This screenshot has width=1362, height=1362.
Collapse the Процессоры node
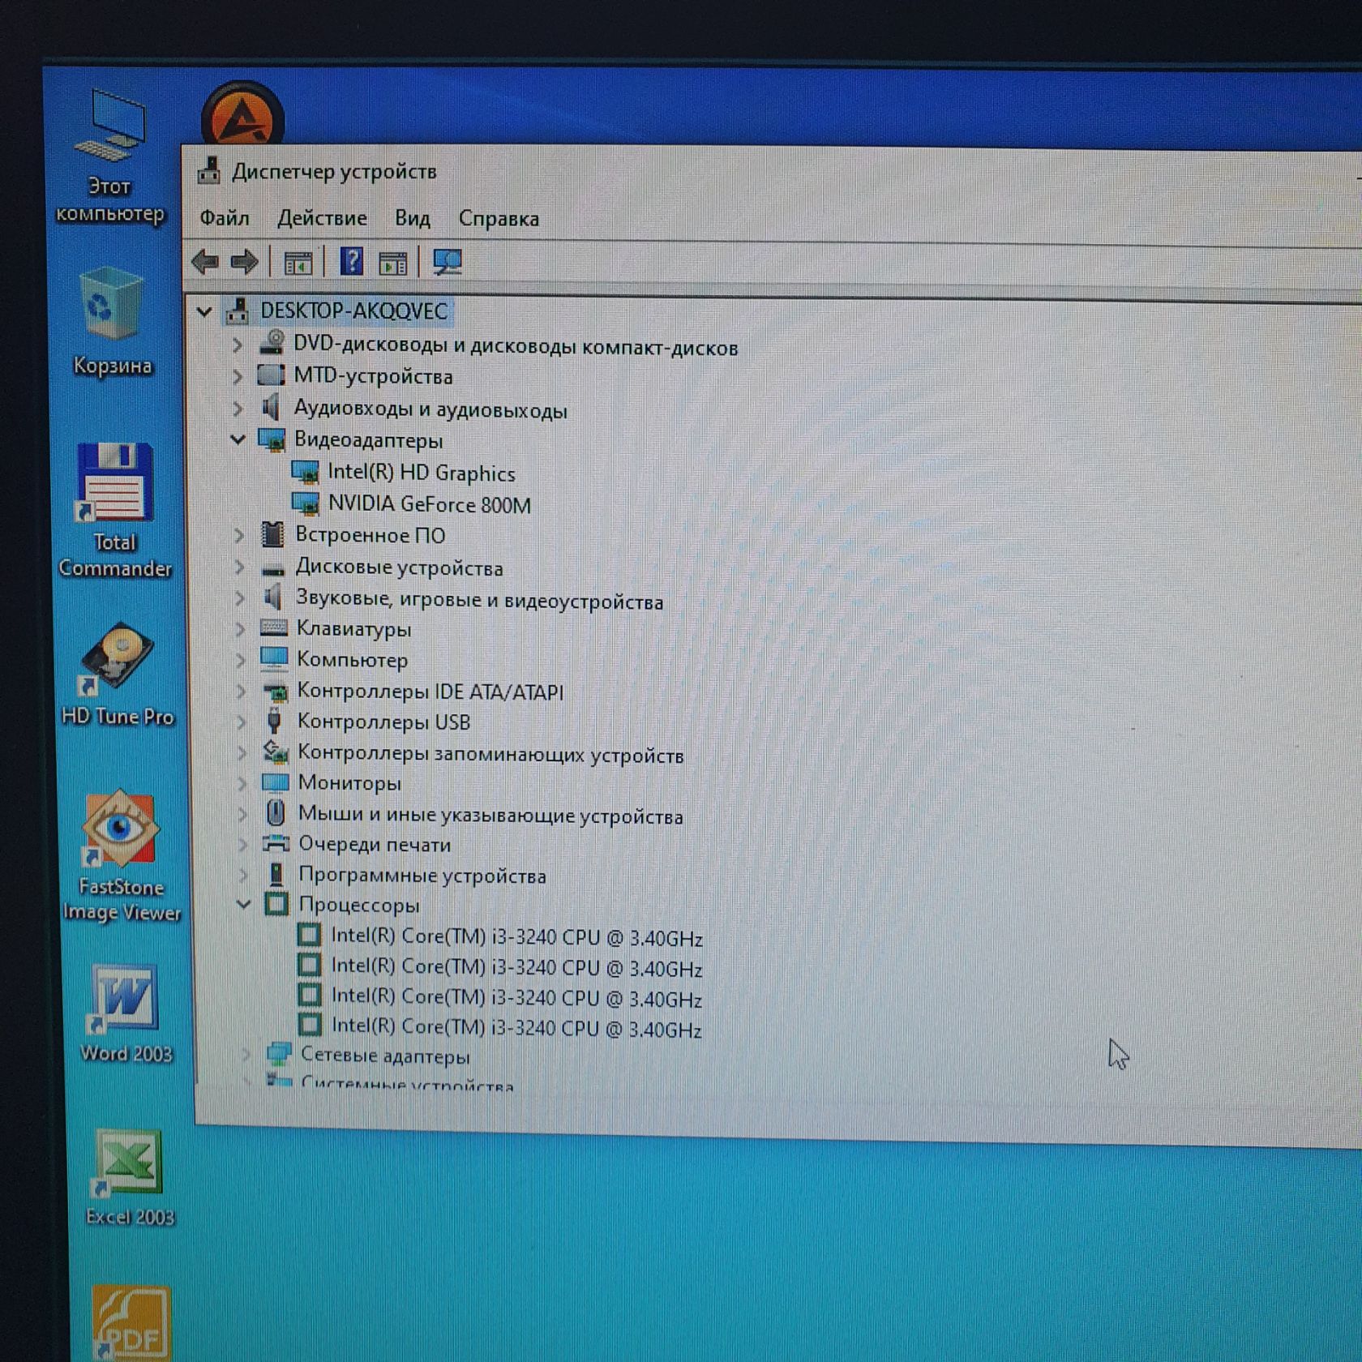click(243, 904)
